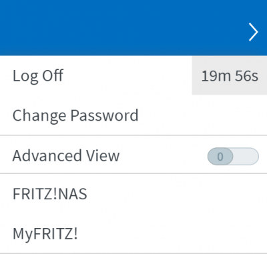267x254 pixels.
Task: Click the blue header bar
Action: 133,28
